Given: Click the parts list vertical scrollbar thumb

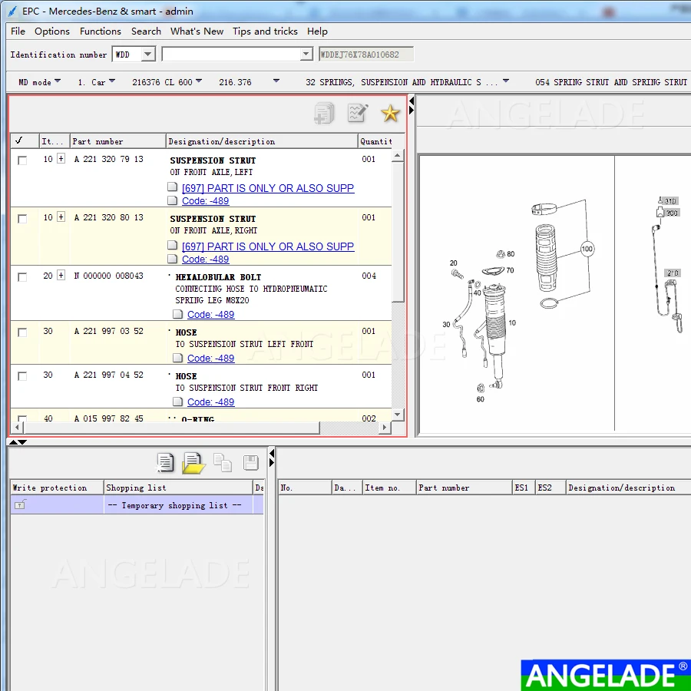Looking at the screenshot, I should 398,232.
